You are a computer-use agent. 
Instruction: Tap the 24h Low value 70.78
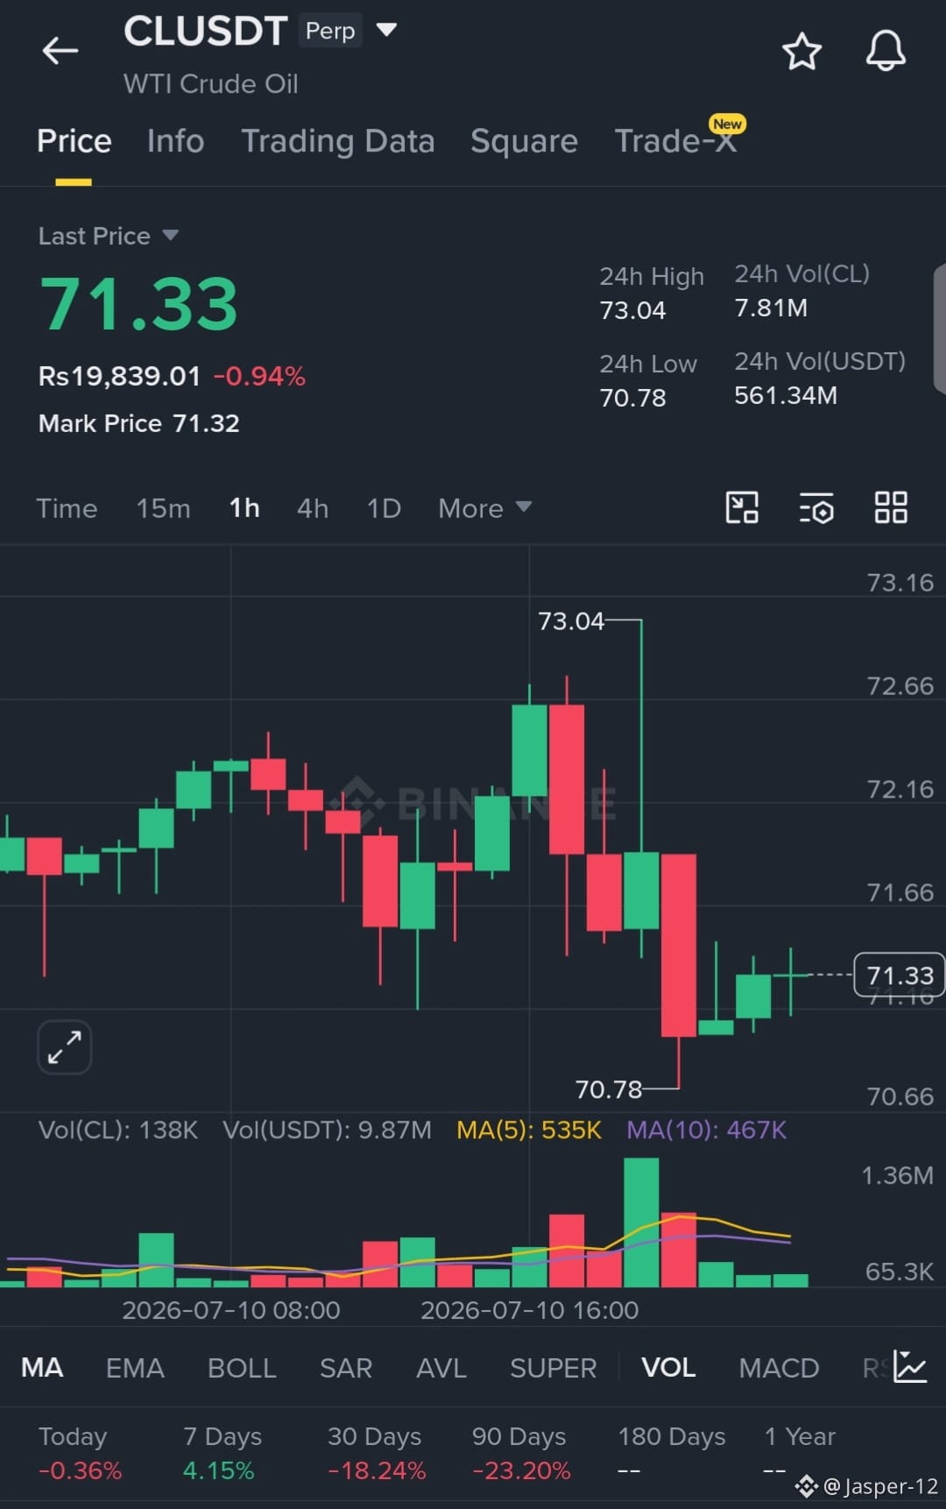tap(632, 398)
